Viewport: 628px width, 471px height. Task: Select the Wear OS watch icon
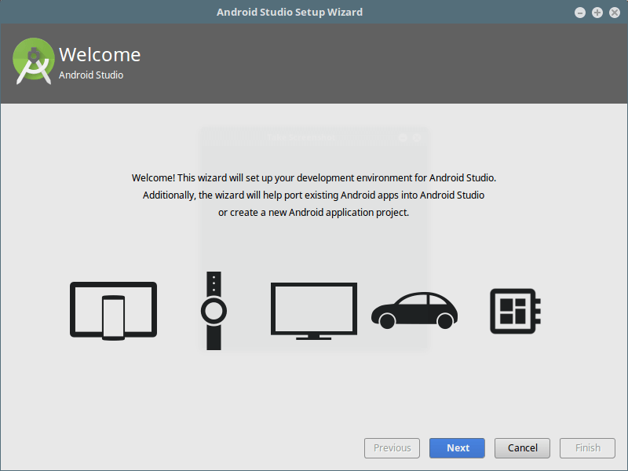pyautogui.click(x=214, y=311)
